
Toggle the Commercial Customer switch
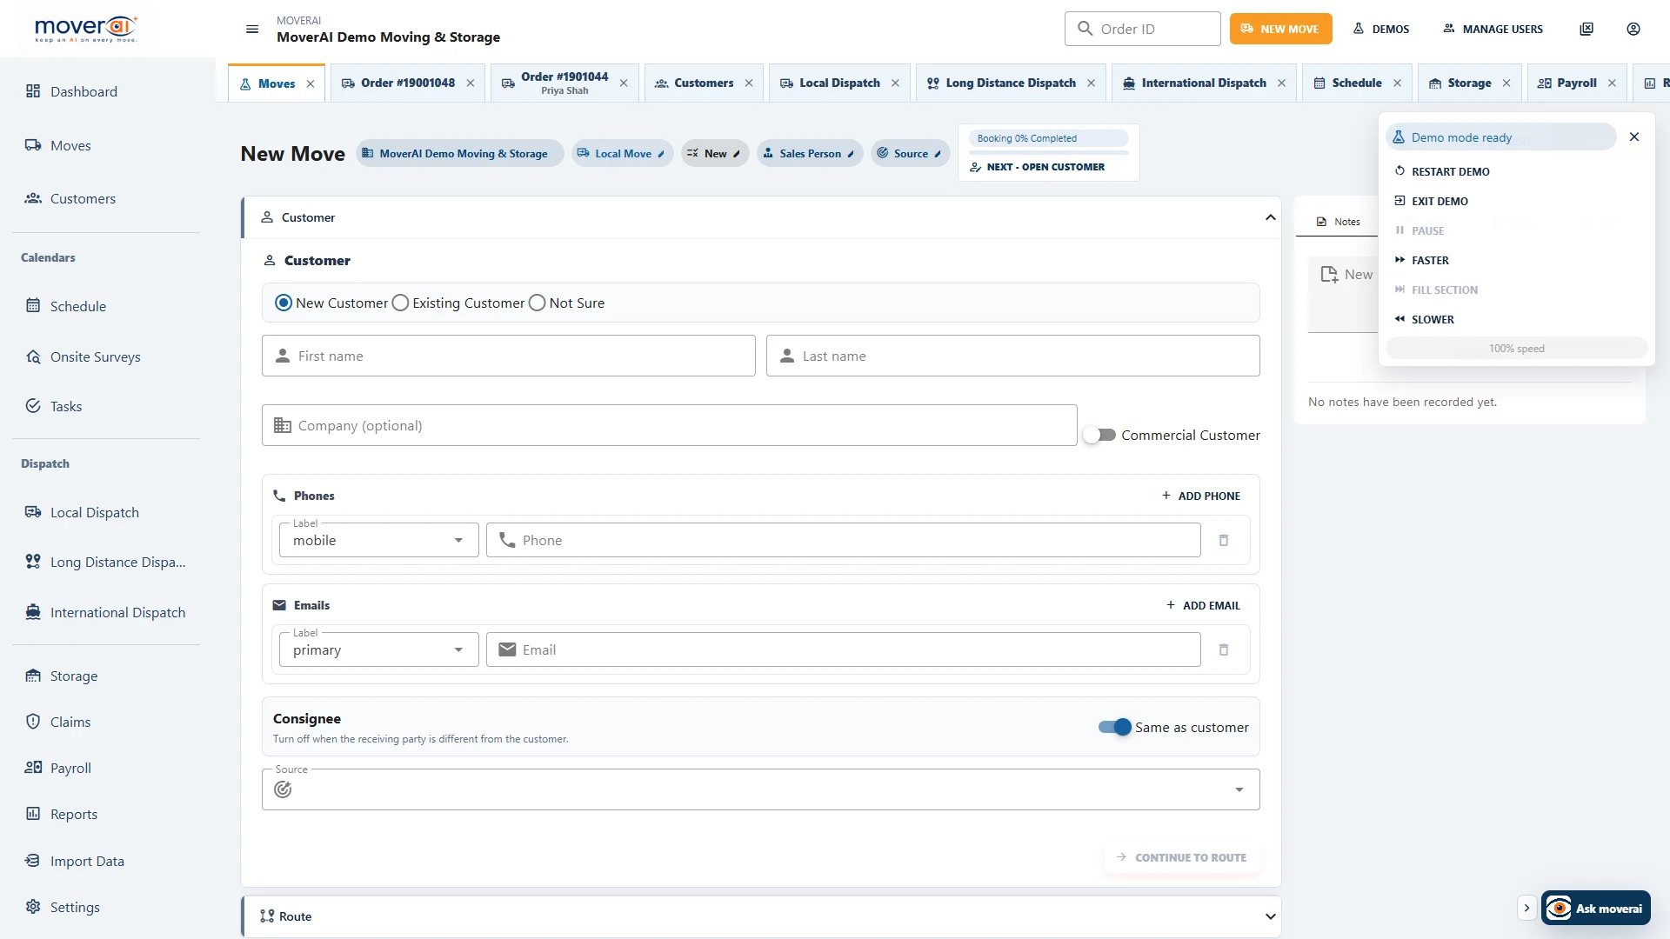click(x=1100, y=435)
